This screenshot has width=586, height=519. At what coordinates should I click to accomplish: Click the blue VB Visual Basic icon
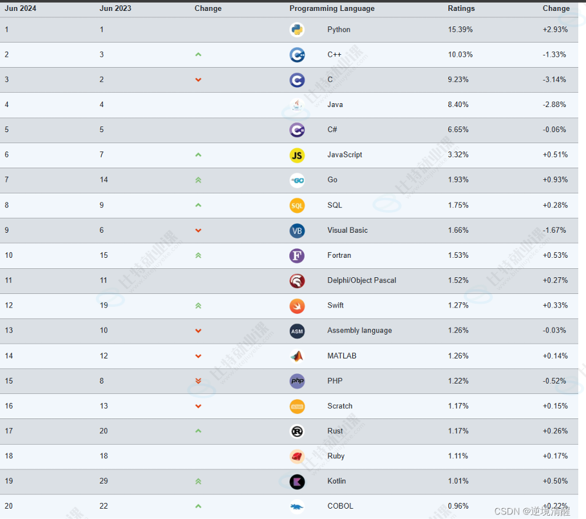coord(297,231)
